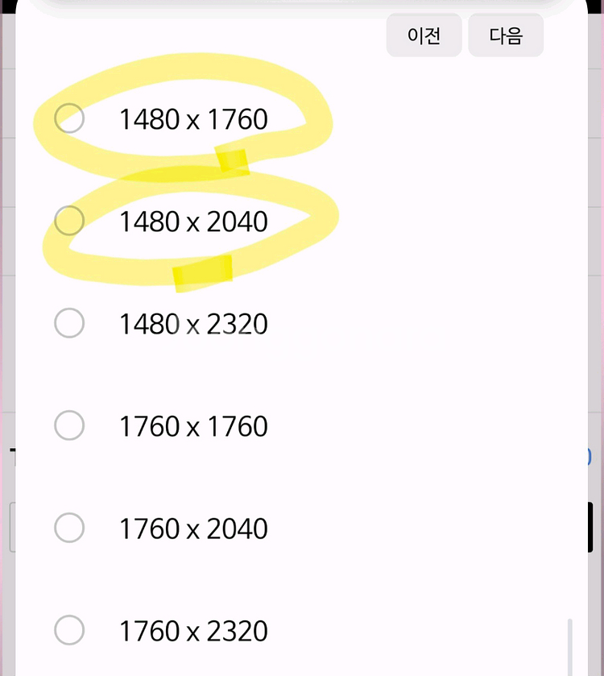Pick the 1760 x 2320 radio option

pyautogui.click(x=69, y=630)
